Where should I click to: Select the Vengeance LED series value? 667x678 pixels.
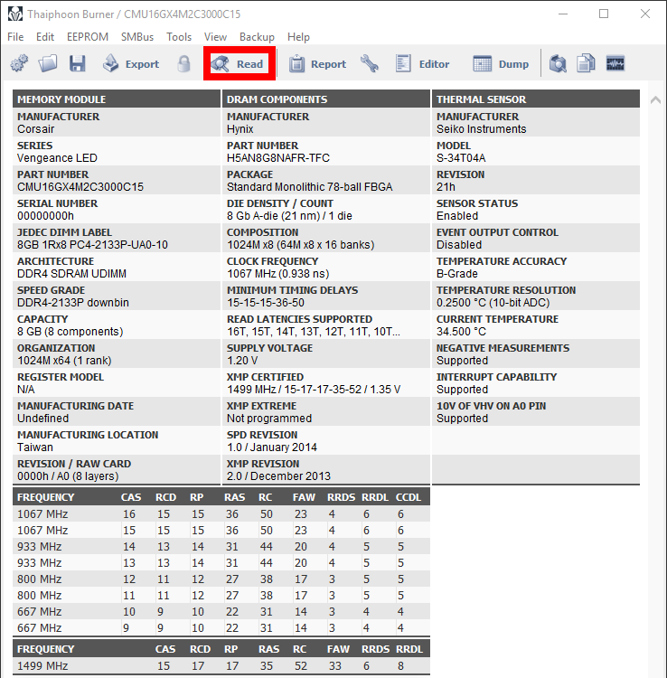point(57,158)
